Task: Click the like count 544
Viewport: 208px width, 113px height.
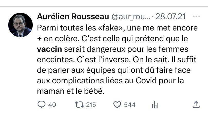Action: [x=130, y=105]
